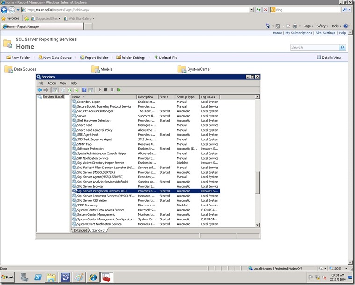The width and height of the screenshot is (355, 285).
Task: Click the Stop Service square icon
Action: tap(106, 90)
